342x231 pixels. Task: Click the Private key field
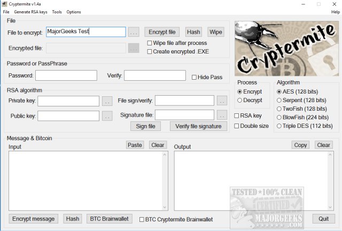pyautogui.click(x=68, y=101)
